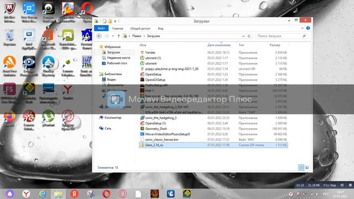Open the Microsoft Office desktop shortcut
Screen dimensions: 354x199
pos(48,39)
